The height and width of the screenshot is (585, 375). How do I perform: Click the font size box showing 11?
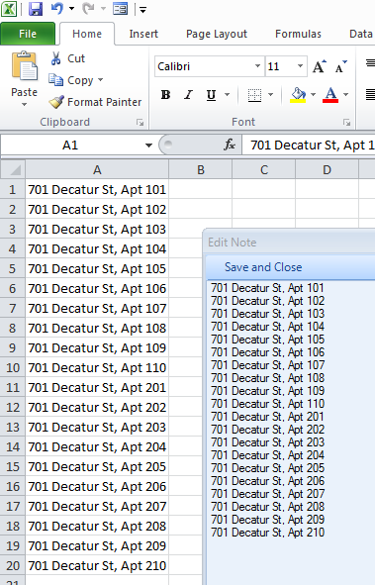(x=280, y=66)
